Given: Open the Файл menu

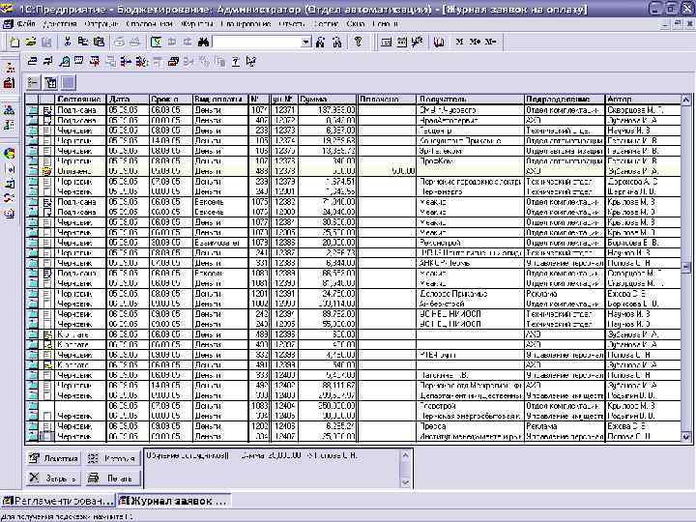Looking at the screenshot, I should [x=26, y=24].
